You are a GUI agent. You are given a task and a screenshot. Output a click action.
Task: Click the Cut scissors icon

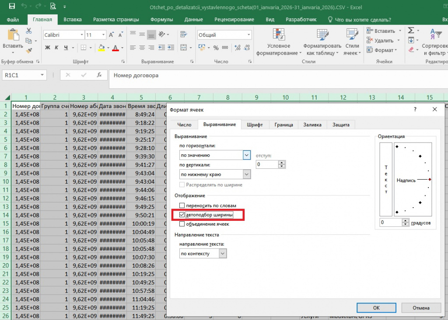click(29, 31)
